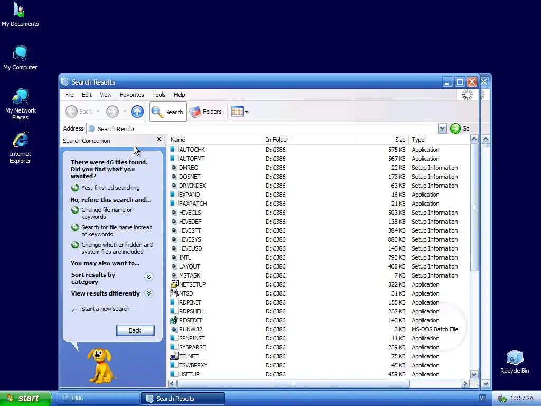The width and height of the screenshot is (541, 406).
Task: Click the Views toolbar icon
Action: pos(237,112)
